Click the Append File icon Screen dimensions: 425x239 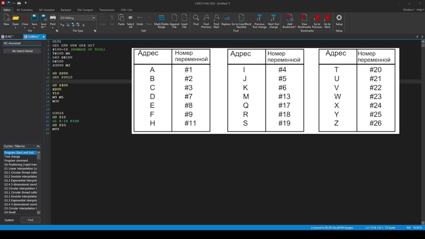(x=174, y=18)
